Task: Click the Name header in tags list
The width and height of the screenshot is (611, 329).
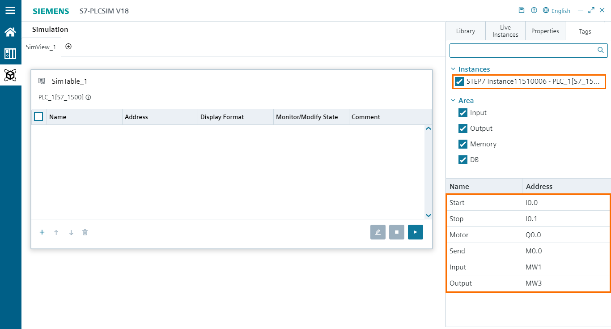Action: (484, 186)
